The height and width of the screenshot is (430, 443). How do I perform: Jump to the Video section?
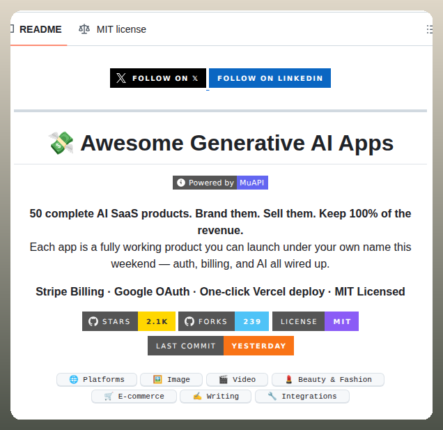(237, 379)
